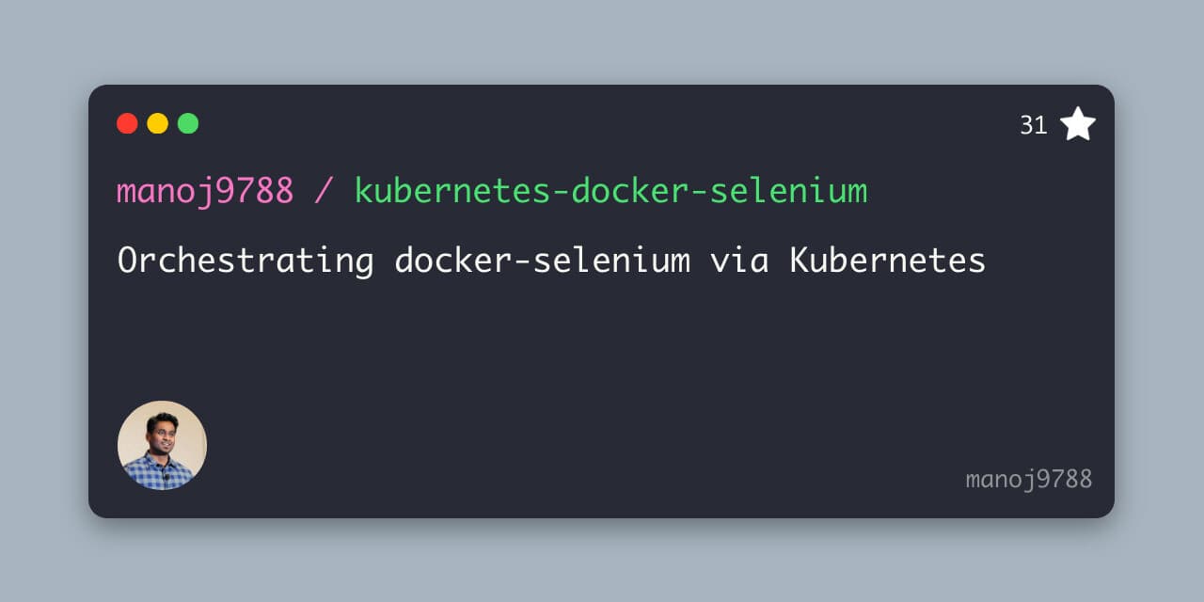1204x602 pixels.
Task: Click the green window dot
Action: point(188,123)
